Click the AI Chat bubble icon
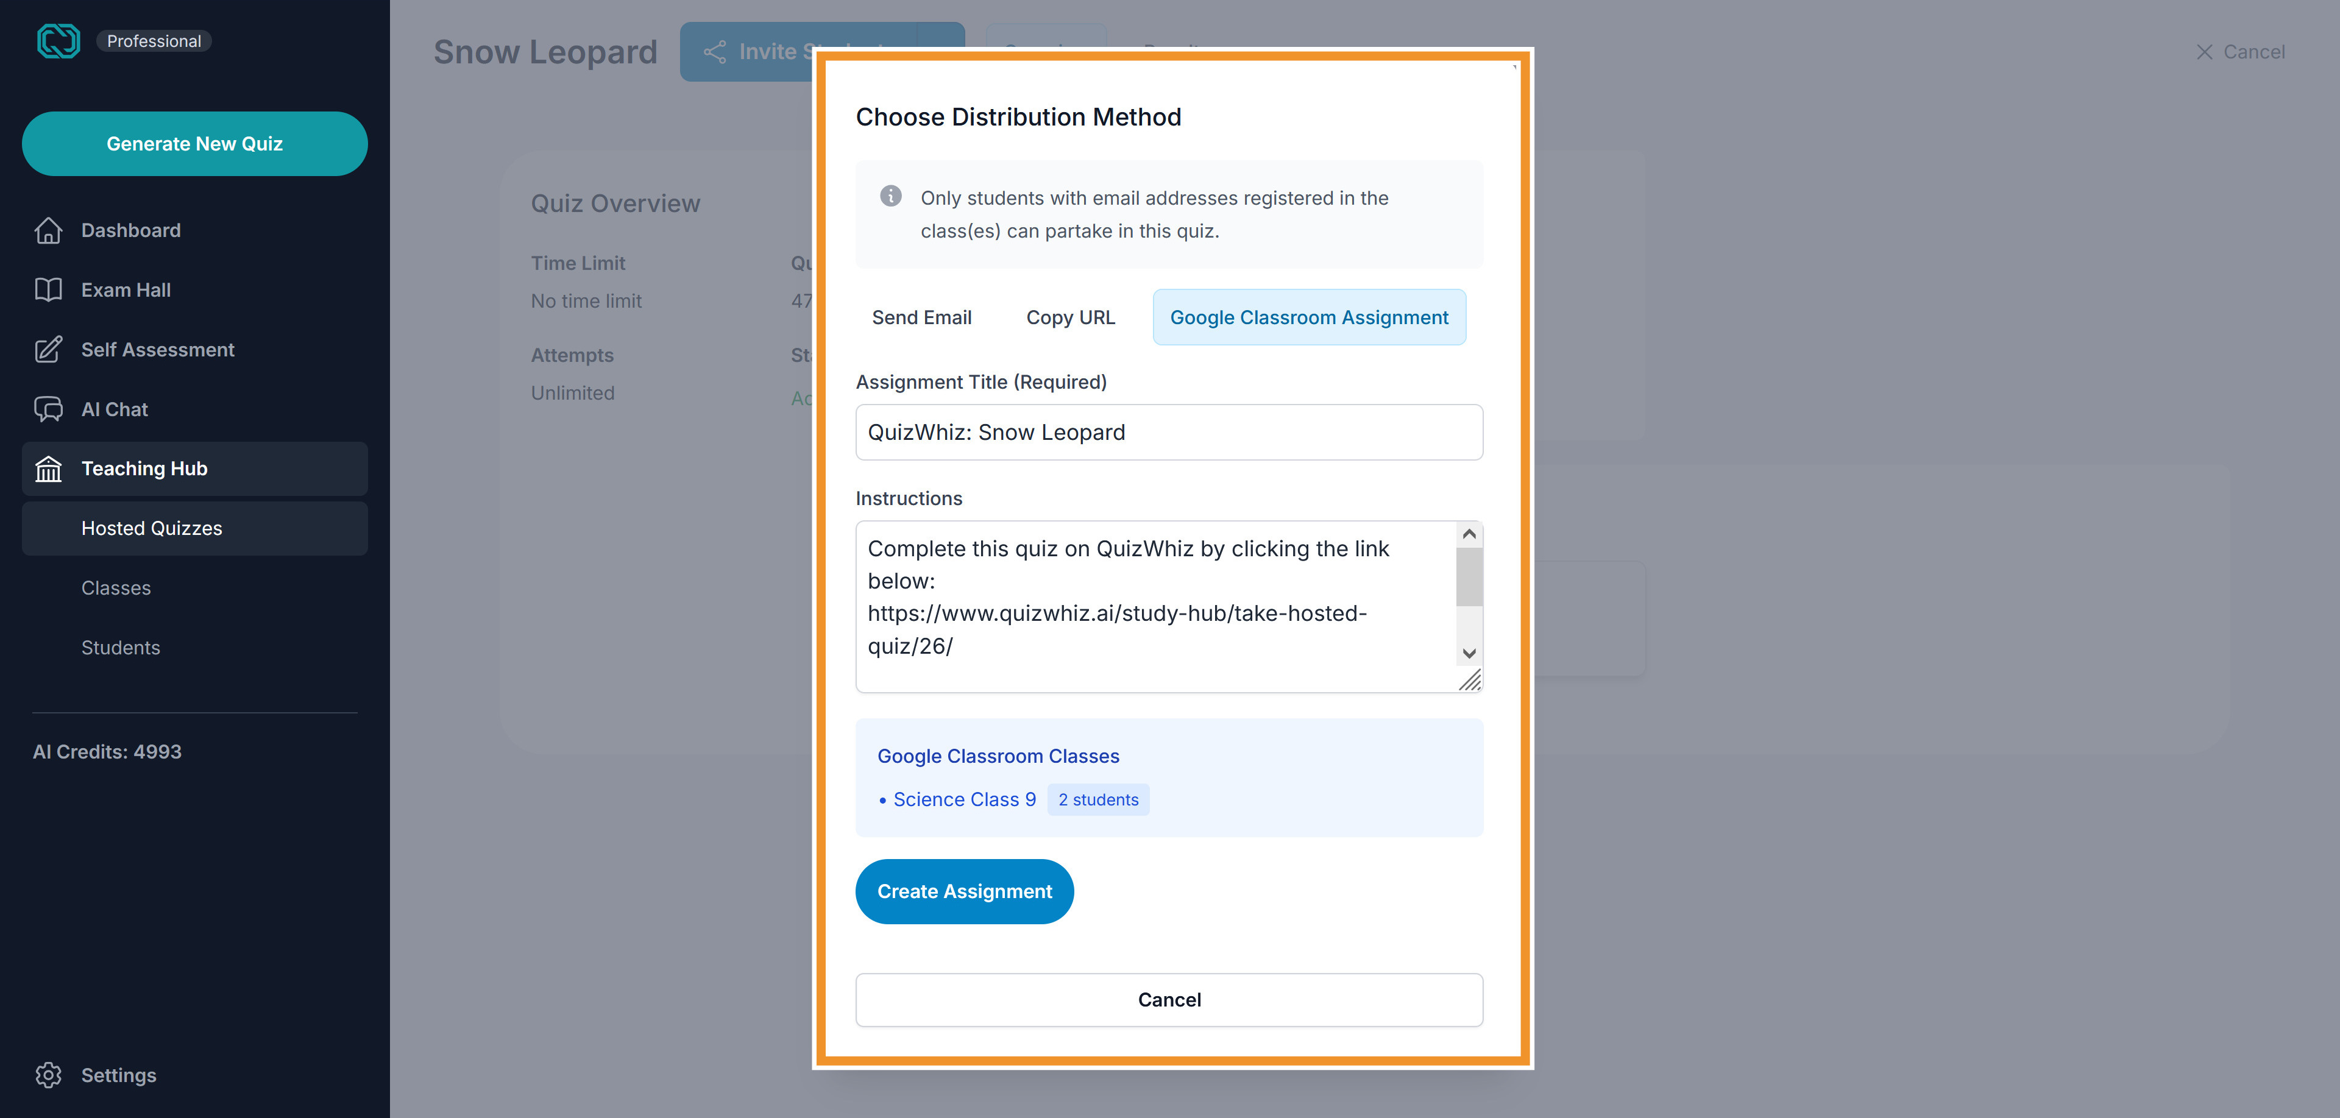Viewport: 2340px width, 1118px height. (48, 409)
